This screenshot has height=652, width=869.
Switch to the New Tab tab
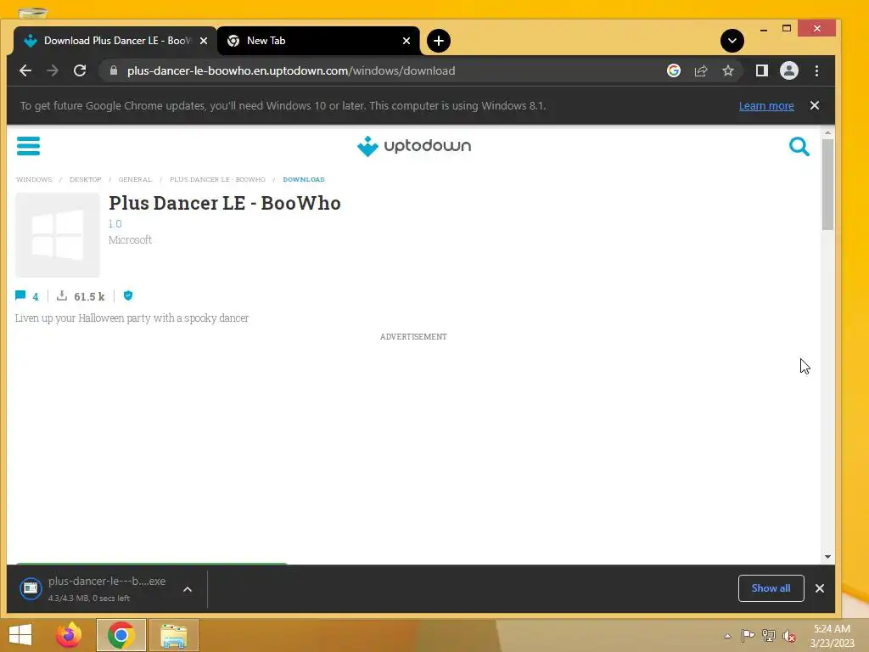[319, 41]
